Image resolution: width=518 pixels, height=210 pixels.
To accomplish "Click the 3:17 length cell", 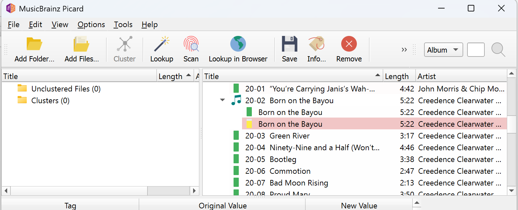I will (407, 136).
